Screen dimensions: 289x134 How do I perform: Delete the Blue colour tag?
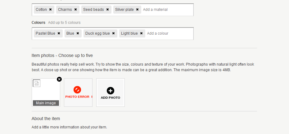tap(78, 33)
